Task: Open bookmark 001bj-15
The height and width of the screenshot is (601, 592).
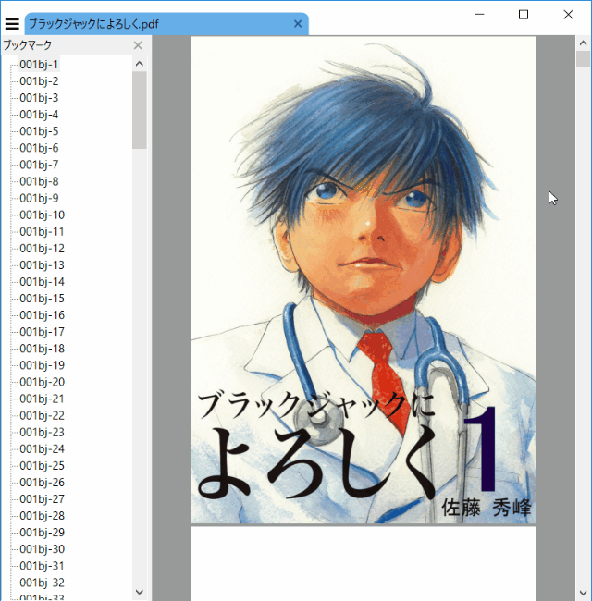Action: 42,299
